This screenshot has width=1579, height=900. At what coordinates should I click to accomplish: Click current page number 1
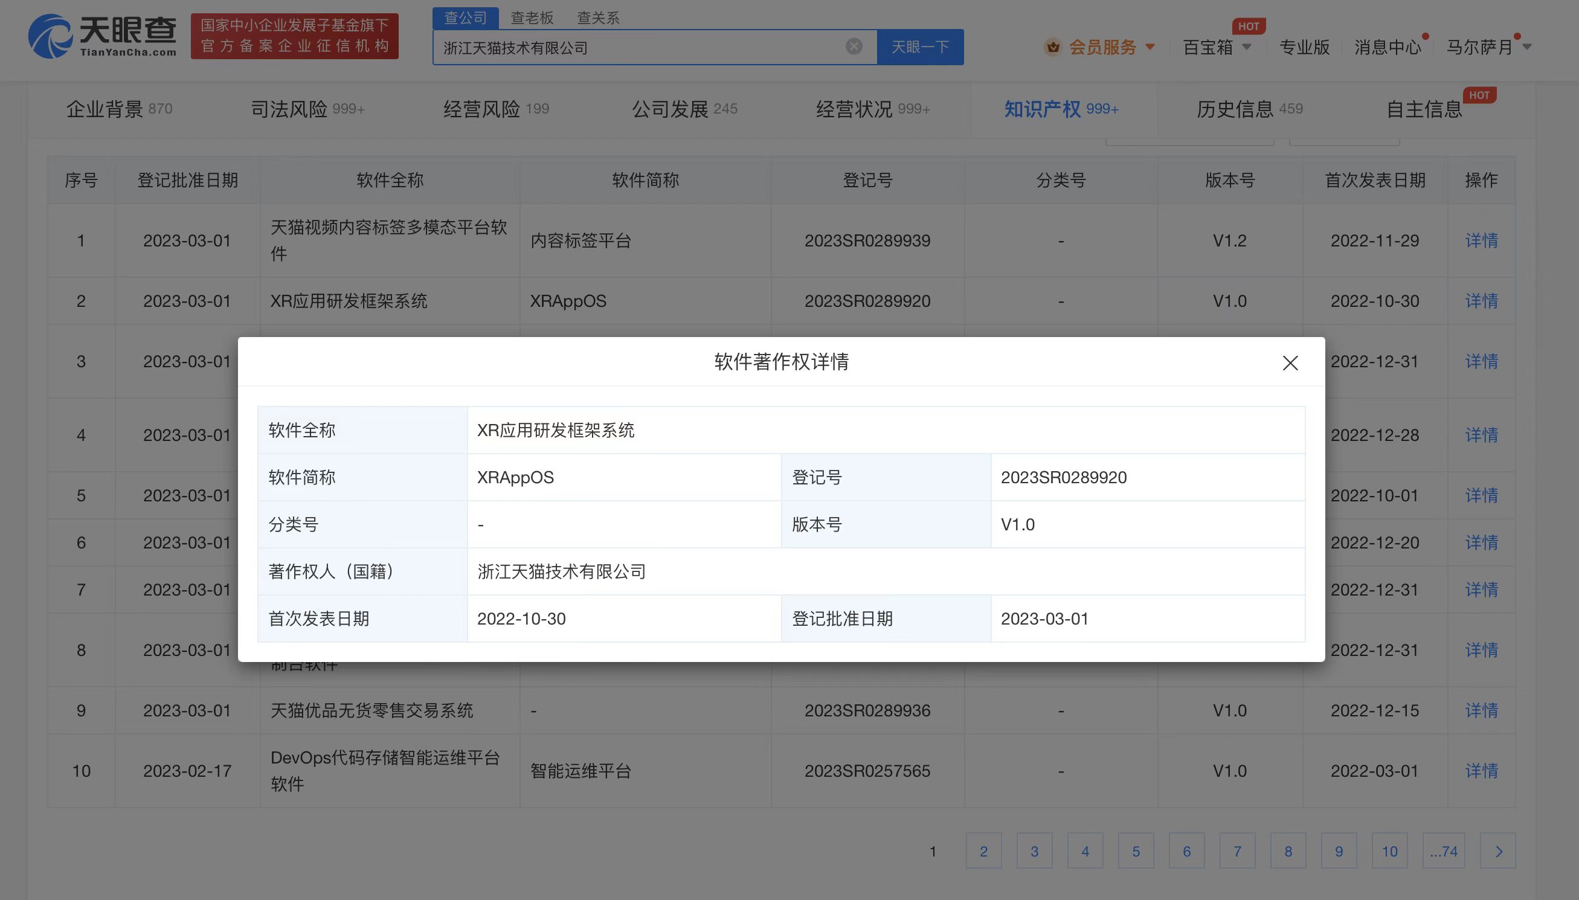[x=933, y=851]
